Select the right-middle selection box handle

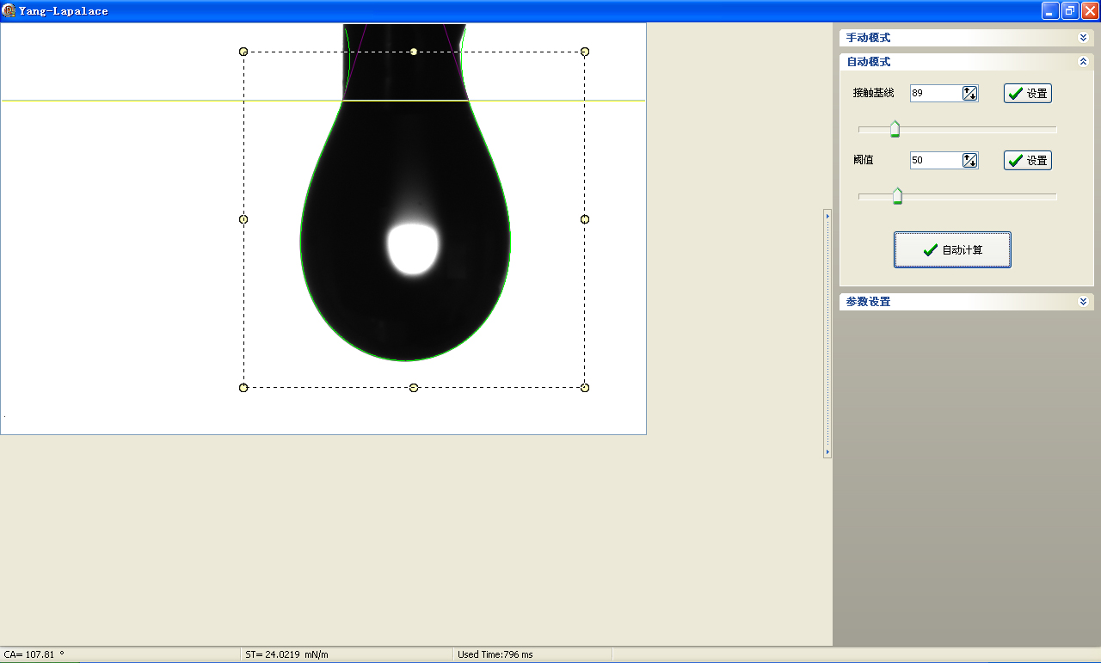pyautogui.click(x=585, y=219)
